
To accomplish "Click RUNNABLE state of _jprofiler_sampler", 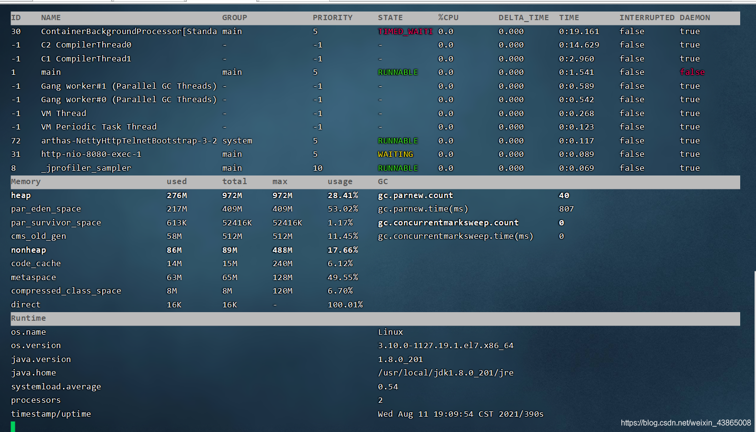I will (398, 168).
